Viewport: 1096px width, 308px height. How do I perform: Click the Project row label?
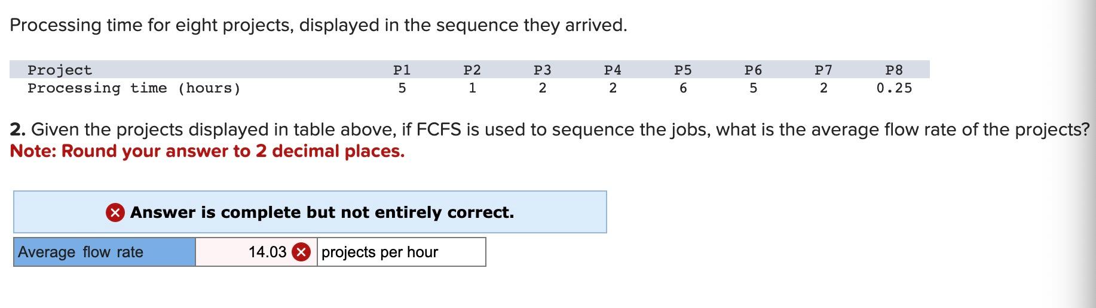click(x=60, y=70)
